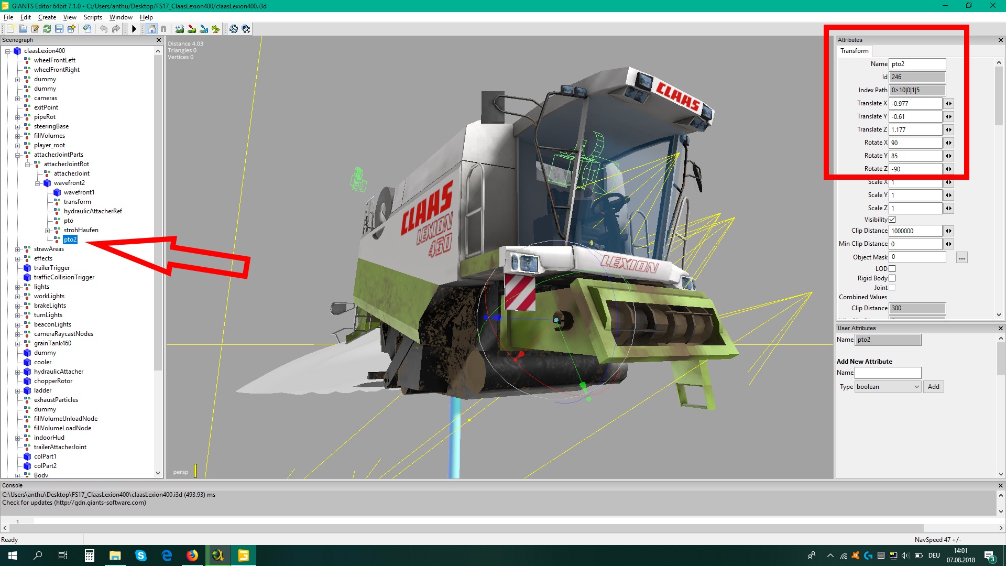Collapse the attacherJointRot node
Screen dimensions: 1006x566
tap(28, 165)
